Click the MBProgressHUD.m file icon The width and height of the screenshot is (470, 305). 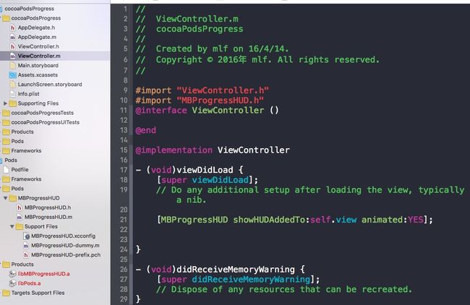point(20,217)
